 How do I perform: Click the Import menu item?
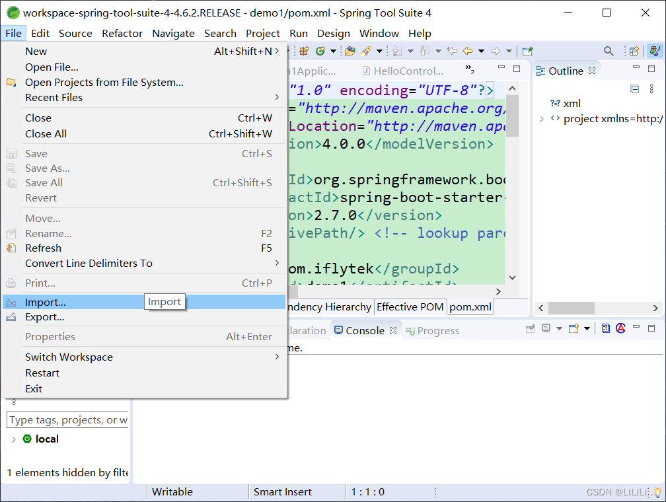(x=143, y=302)
